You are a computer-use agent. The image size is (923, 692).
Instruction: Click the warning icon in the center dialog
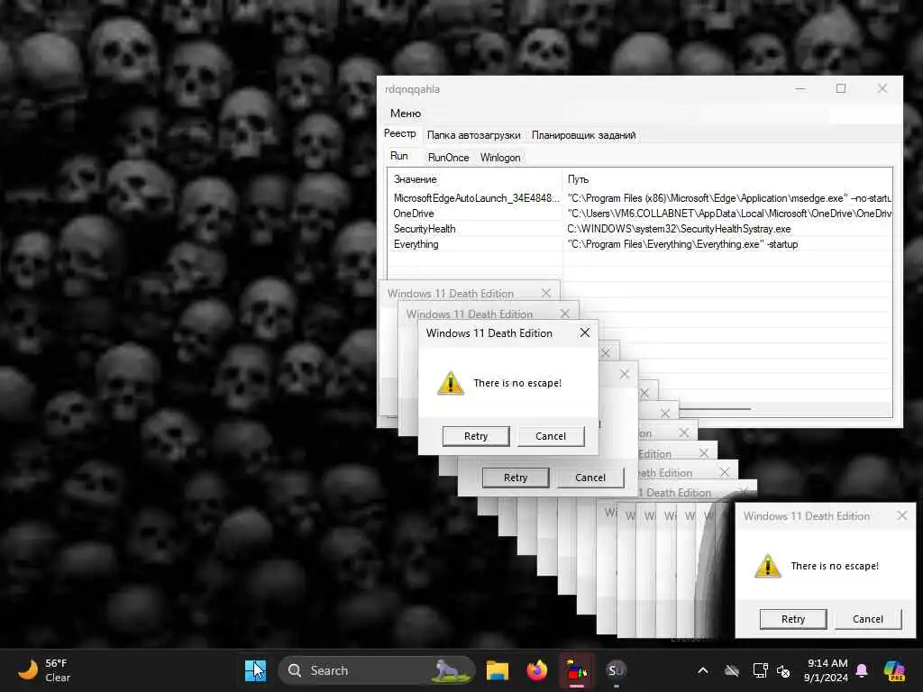pyautogui.click(x=451, y=383)
